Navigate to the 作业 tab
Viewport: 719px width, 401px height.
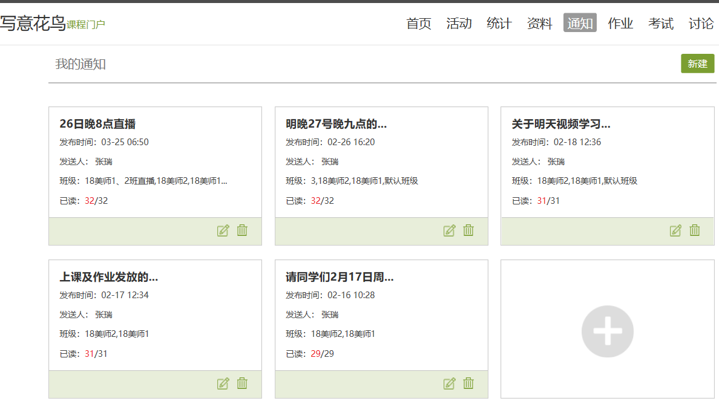click(620, 24)
